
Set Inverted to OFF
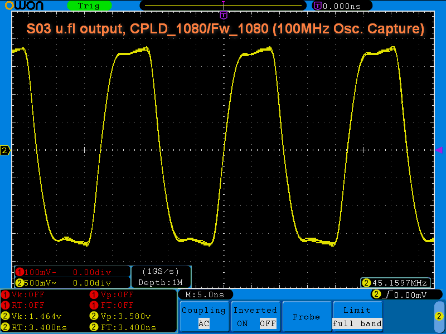(268, 323)
